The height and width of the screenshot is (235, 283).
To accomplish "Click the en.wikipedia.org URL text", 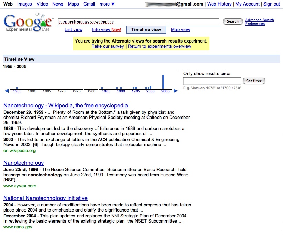I will coord(20,151).
